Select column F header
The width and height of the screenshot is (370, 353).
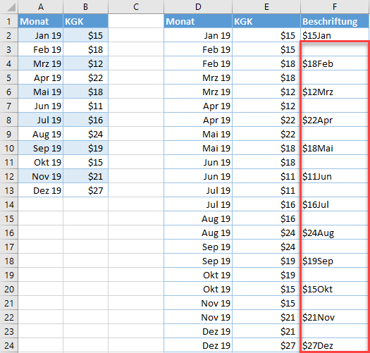tap(335, 6)
